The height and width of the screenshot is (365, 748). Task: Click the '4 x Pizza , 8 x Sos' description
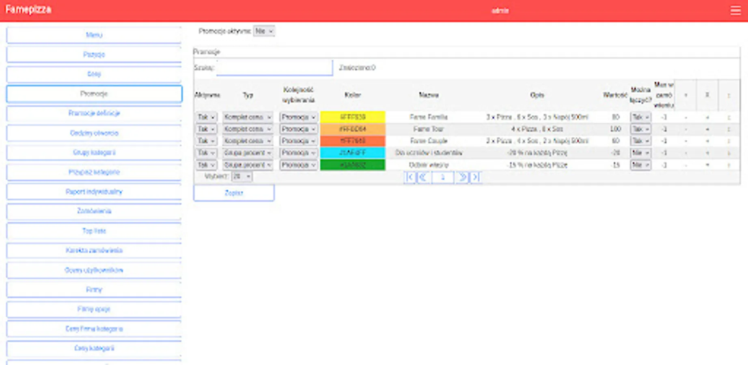coord(537,129)
